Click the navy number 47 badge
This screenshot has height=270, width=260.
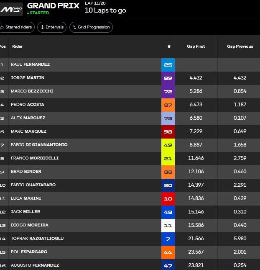pos(168,265)
